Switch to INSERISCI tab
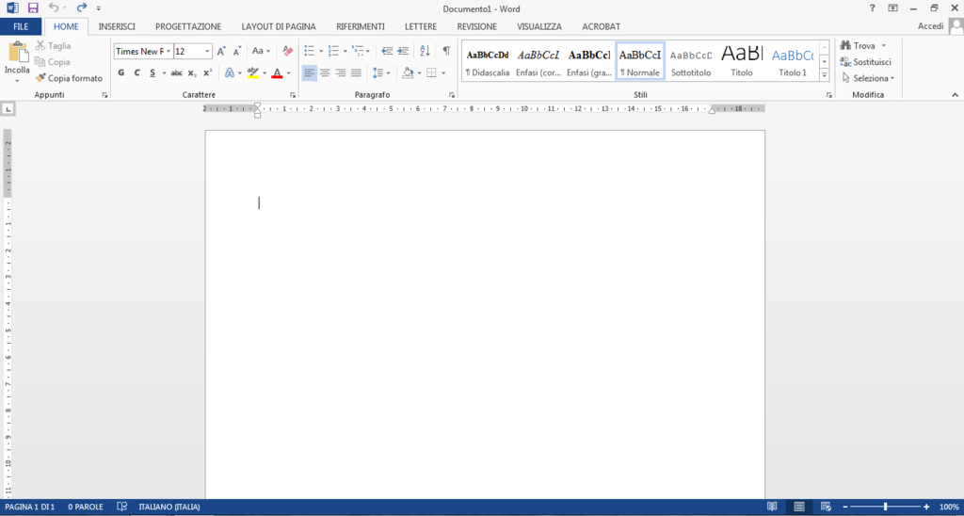Viewport: 964px width, 516px height. (117, 26)
